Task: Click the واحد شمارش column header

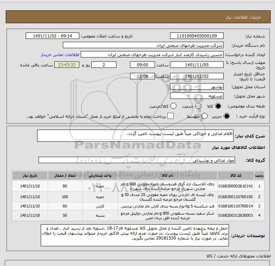Action: point(100,175)
